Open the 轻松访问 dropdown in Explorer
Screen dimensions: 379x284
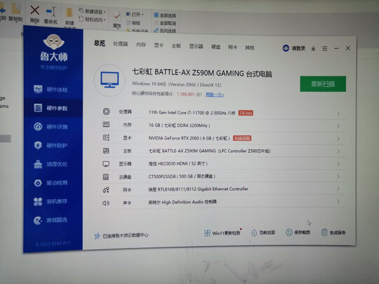[92, 20]
